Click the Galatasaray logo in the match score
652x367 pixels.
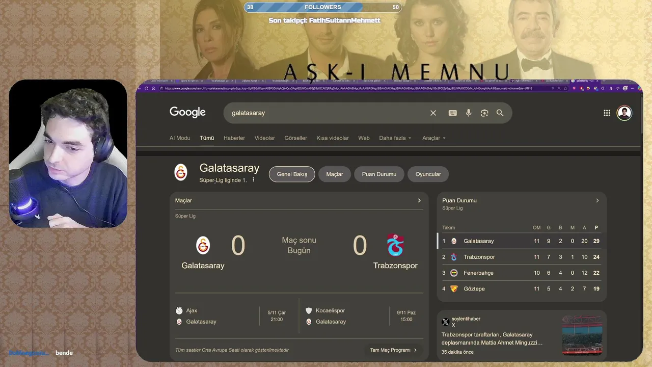click(203, 246)
